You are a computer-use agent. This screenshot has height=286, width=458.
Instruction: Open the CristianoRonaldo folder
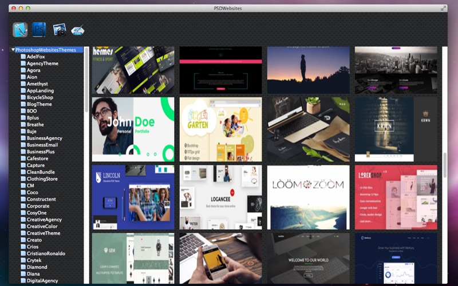click(46, 253)
